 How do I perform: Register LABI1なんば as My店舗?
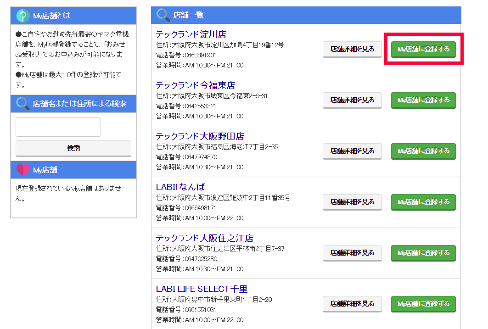[x=423, y=202]
